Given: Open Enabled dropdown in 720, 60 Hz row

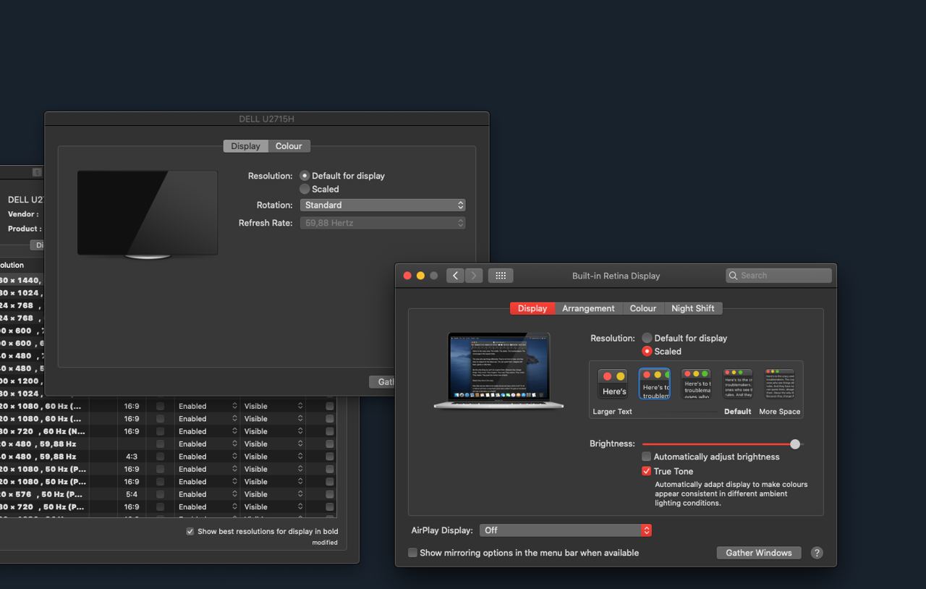Looking at the screenshot, I should (208, 431).
